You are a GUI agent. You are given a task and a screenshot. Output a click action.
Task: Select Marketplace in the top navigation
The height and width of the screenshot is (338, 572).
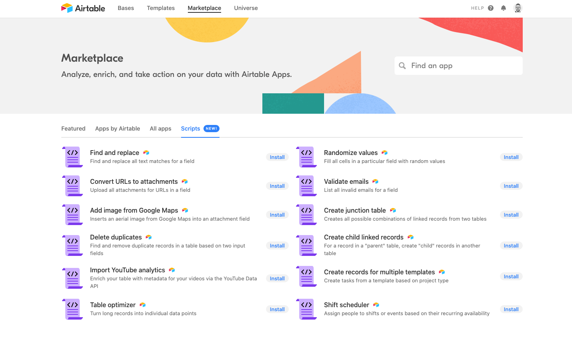(x=204, y=8)
